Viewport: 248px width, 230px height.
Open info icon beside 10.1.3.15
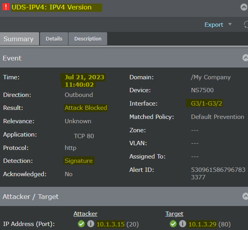[x=91, y=224]
